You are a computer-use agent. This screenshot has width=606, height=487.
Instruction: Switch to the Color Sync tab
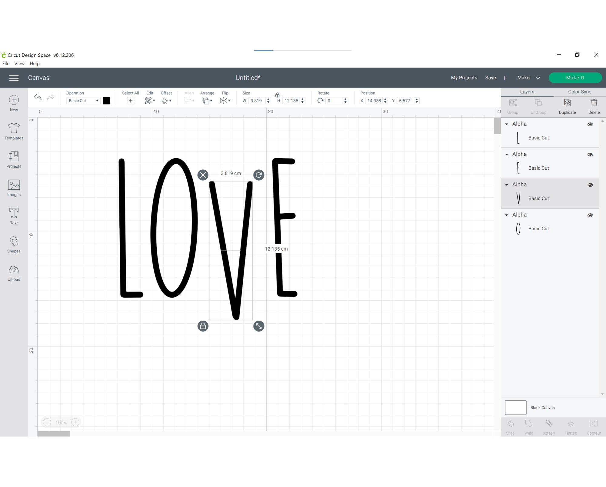(580, 92)
